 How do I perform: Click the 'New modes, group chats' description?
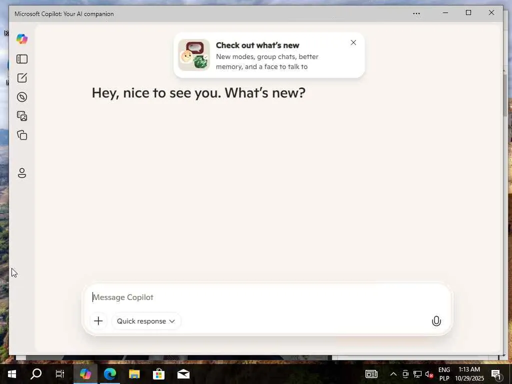tap(267, 61)
